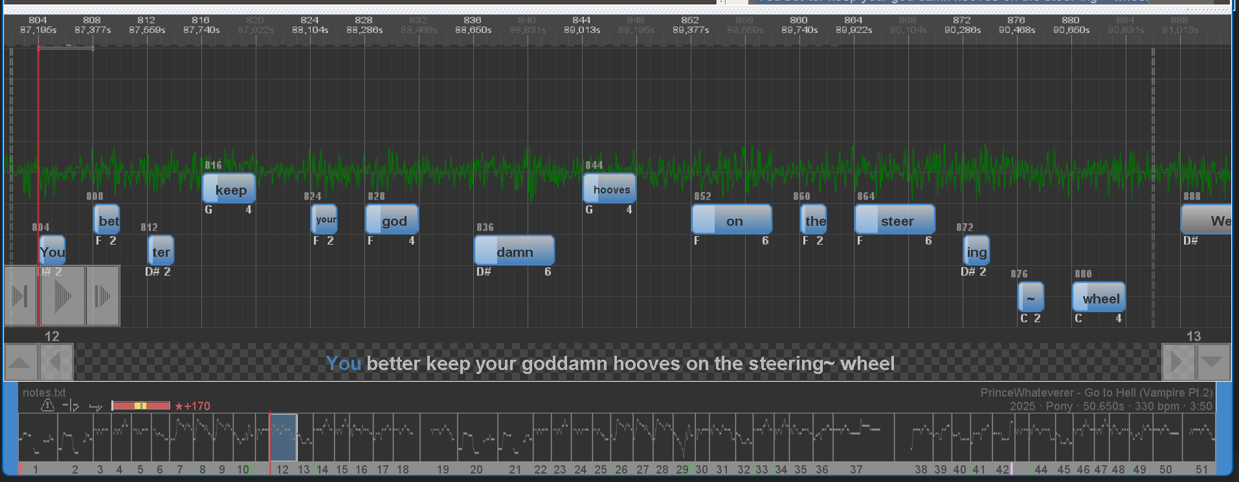This screenshot has height=482, width=1239.
Task: Click the notes.txt file label
Action: pyautogui.click(x=44, y=393)
